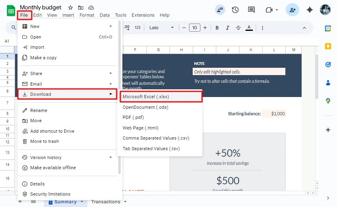Open the three-dot more toolbar options
The width and height of the screenshot is (337, 207).
click(263, 28)
